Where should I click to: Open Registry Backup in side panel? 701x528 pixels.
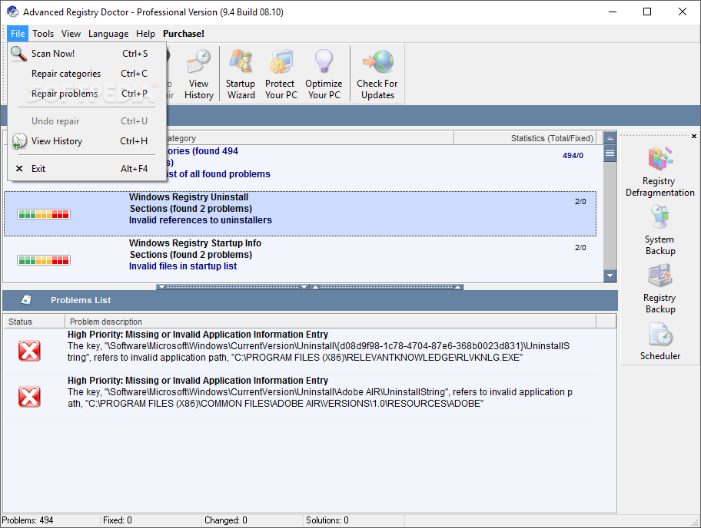(x=659, y=289)
